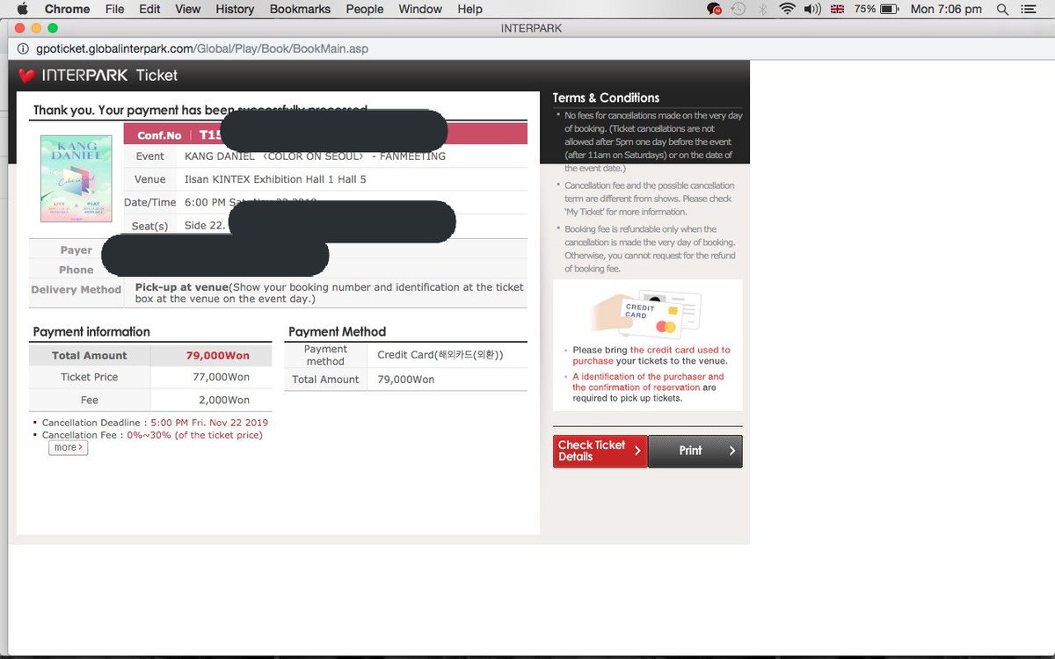Click the Cancellation Fee 0%~30% text
The width and height of the screenshot is (1055, 659).
(x=152, y=435)
